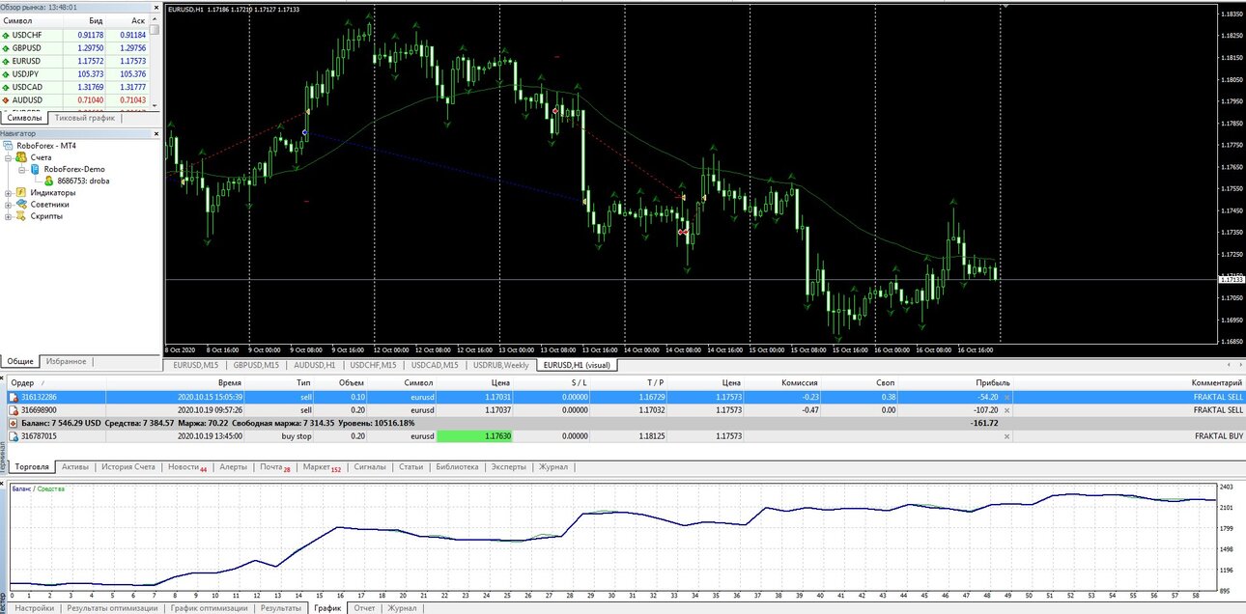The image size is (1246, 614).
Task: Collapse the Счета tree node
Action: point(8,156)
